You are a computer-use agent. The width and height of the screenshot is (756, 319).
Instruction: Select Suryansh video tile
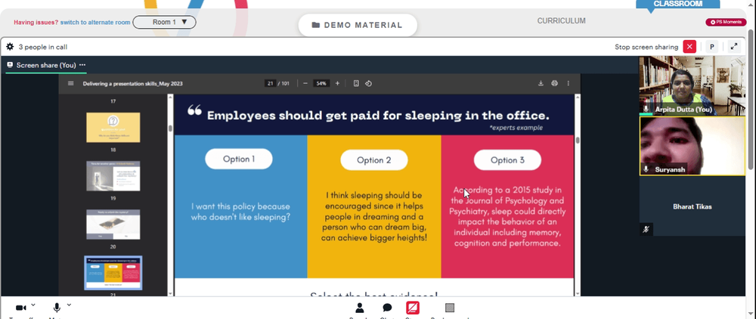[x=692, y=146]
